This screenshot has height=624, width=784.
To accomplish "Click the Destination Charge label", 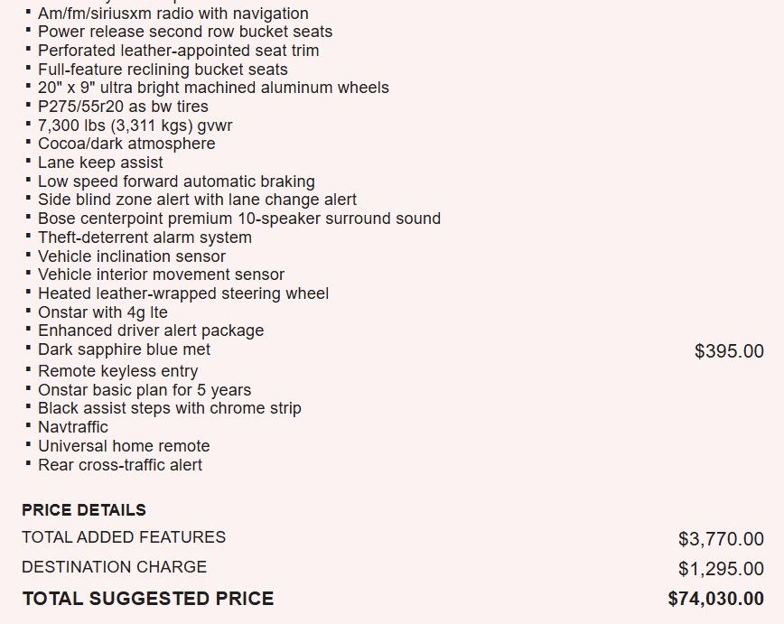I will [x=114, y=567].
